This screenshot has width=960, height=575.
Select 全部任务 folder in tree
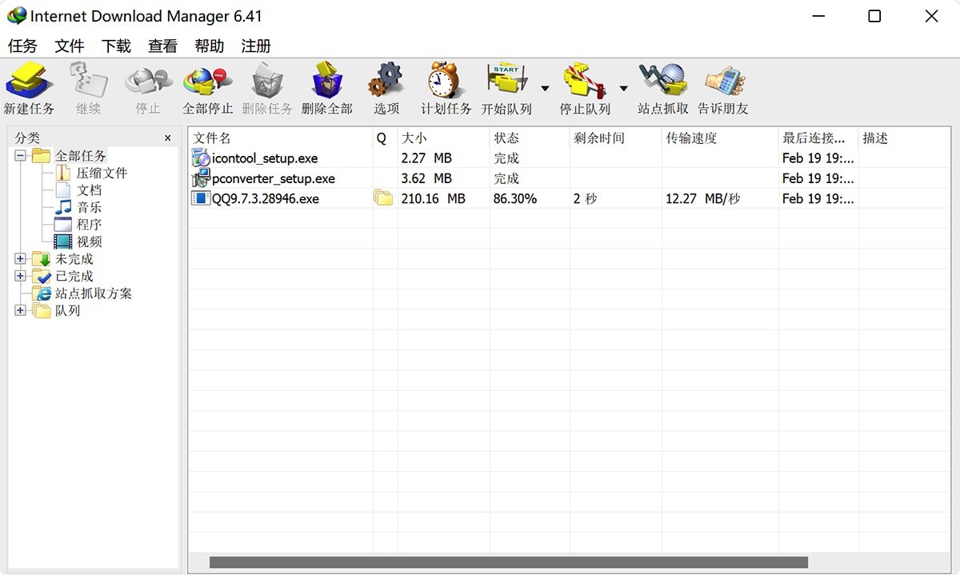(80, 156)
